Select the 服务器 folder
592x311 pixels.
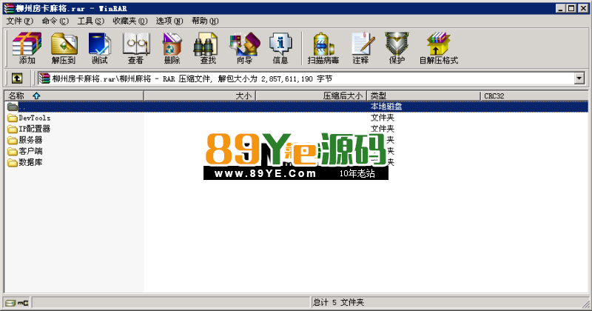coord(25,140)
